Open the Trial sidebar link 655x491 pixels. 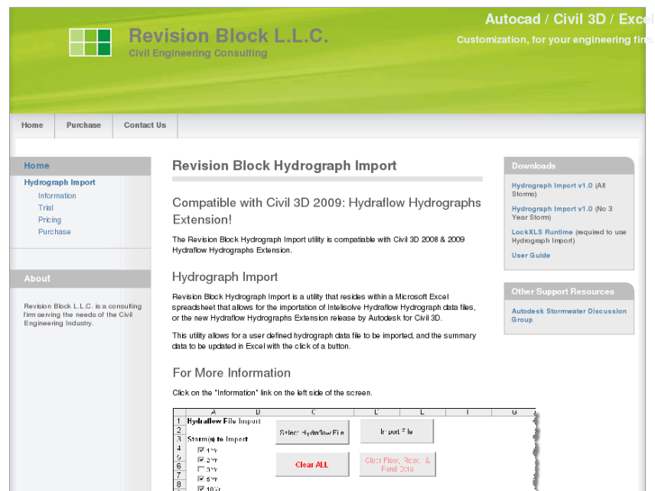coord(46,208)
